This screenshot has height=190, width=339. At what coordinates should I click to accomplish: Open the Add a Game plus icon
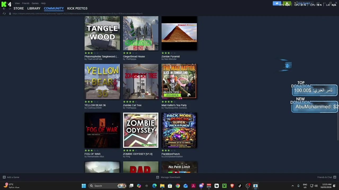tap(4, 177)
